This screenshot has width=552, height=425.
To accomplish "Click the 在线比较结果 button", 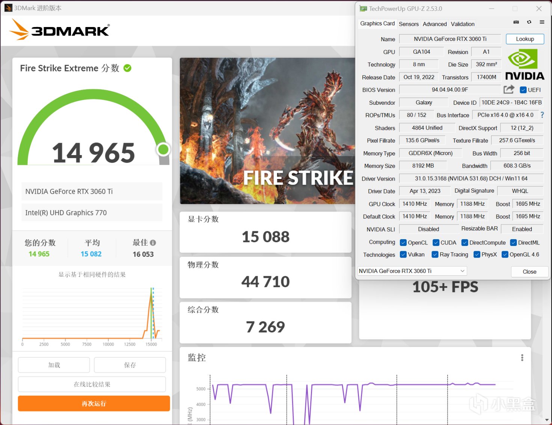I will pyautogui.click(x=92, y=384).
